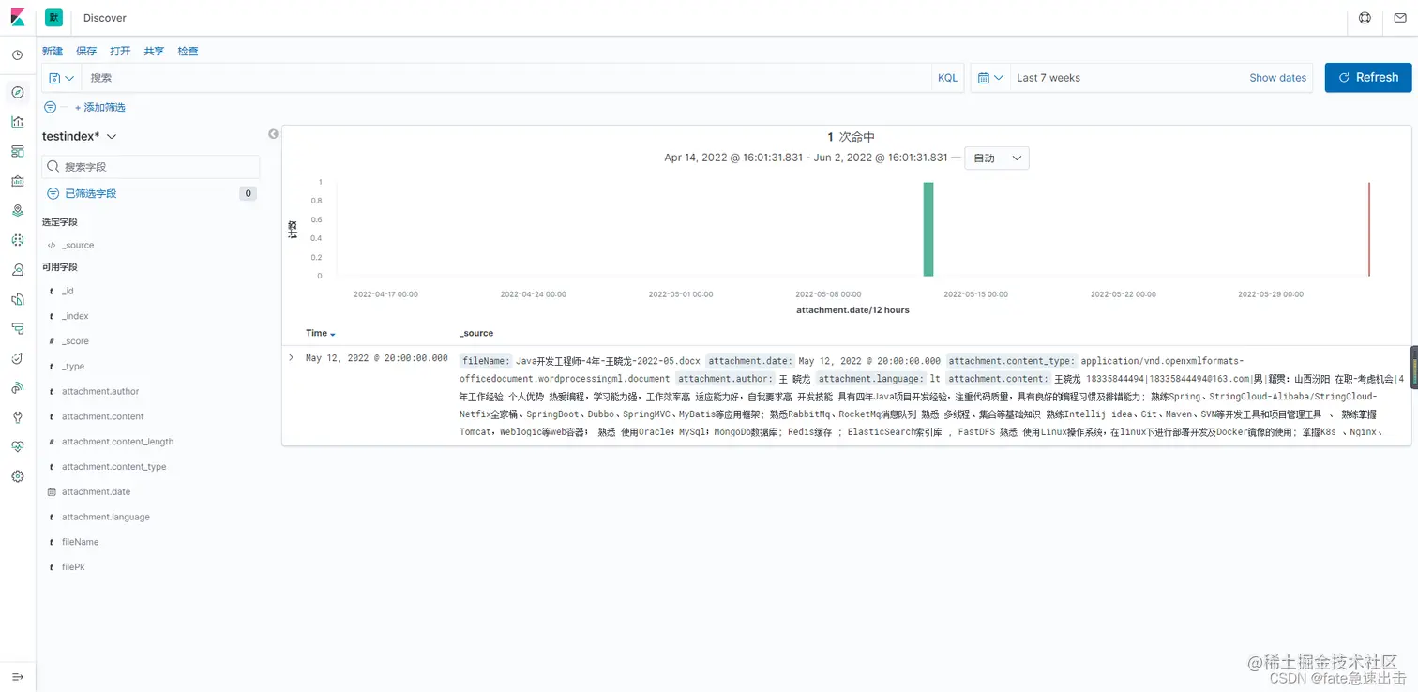Click the 检查 menu item
This screenshot has width=1418, height=692.
188,51
